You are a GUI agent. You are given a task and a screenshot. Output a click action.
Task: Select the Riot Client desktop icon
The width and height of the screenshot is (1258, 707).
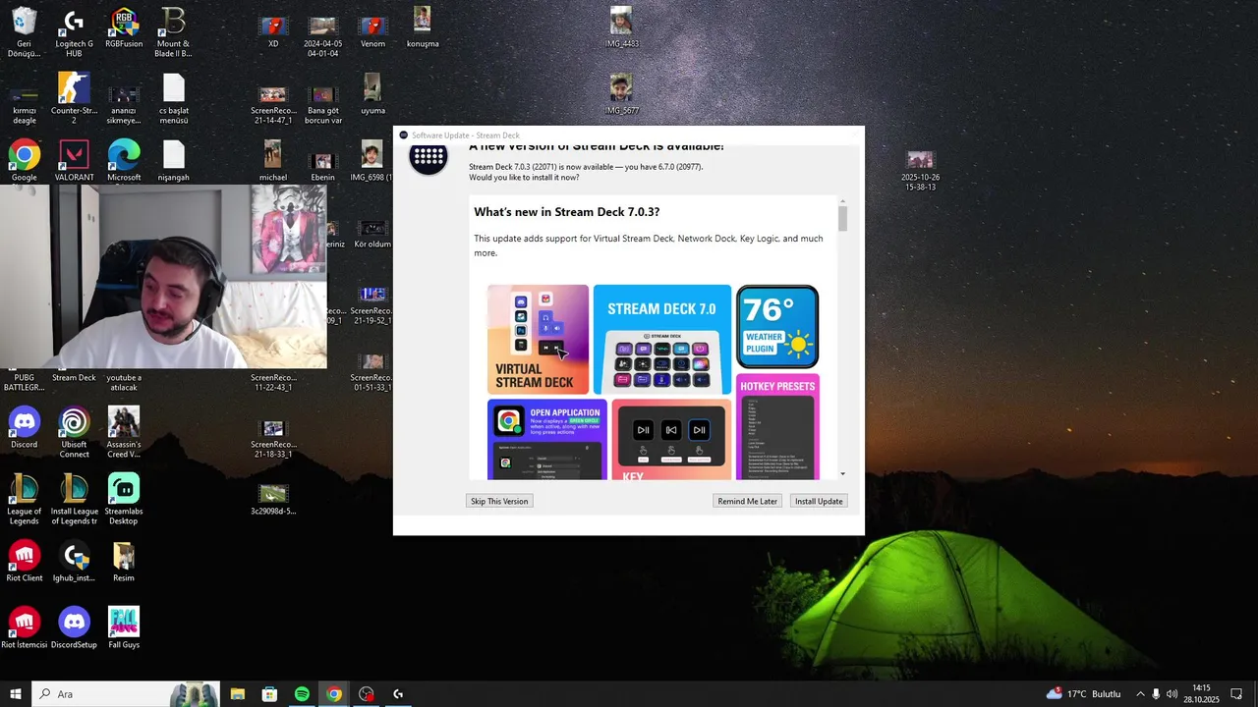click(25, 562)
